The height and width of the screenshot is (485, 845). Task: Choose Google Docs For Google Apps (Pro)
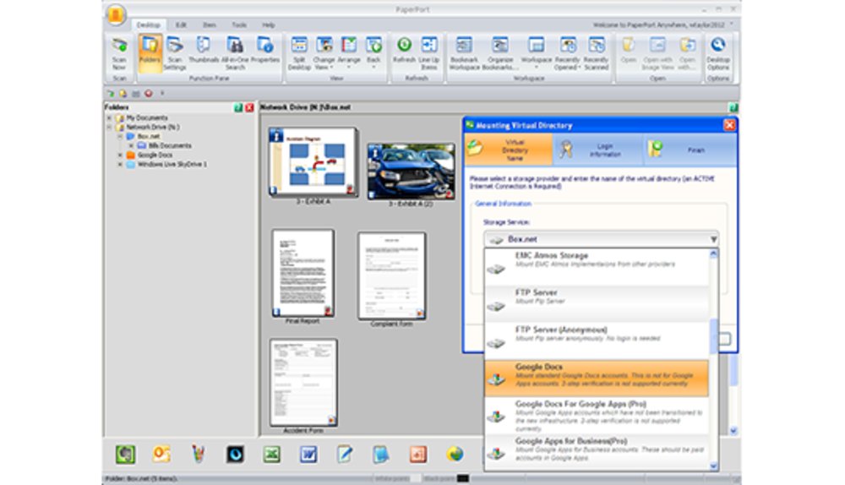click(x=597, y=416)
